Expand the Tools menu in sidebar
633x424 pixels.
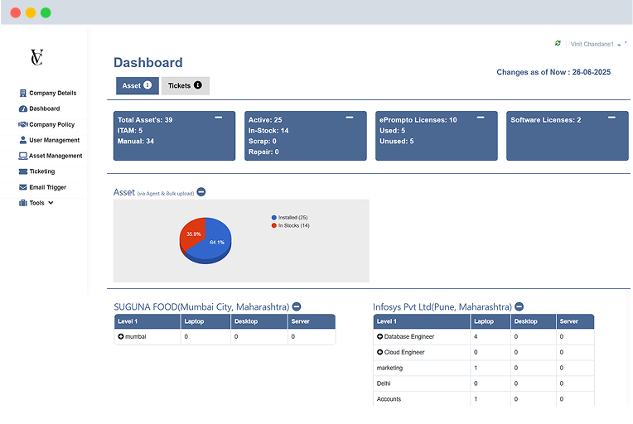(x=36, y=203)
